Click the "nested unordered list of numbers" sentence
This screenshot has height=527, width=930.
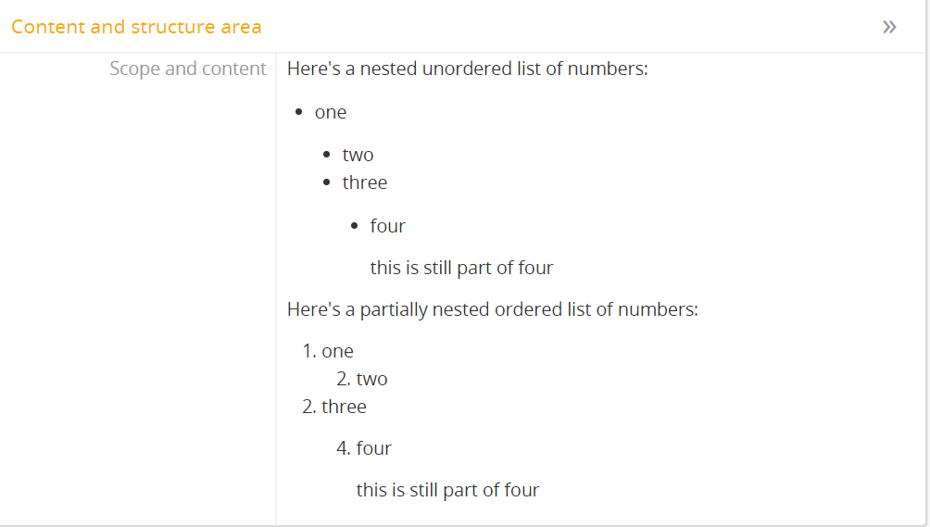[x=467, y=69]
